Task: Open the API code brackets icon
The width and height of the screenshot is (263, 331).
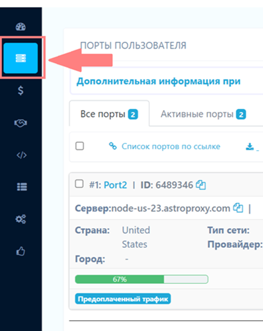Action: click(21, 155)
